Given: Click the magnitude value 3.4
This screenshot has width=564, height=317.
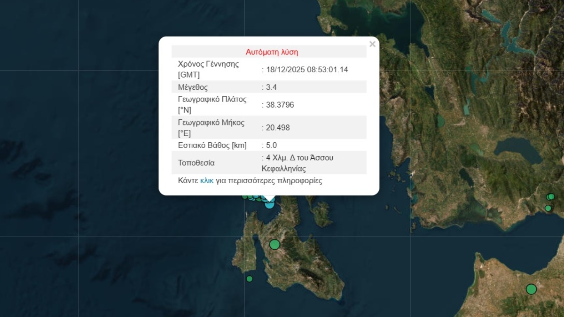Looking at the screenshot, I should point(271,87).
